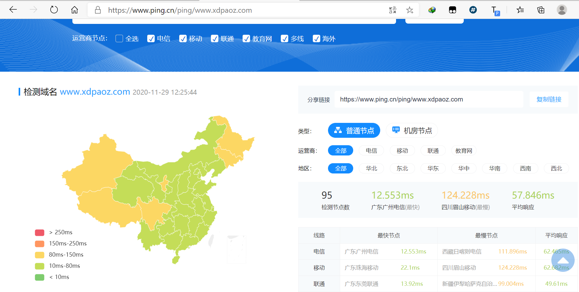Uncheck the 移动 carrier checkbox
Viewport: 579px width, 292px height.
183,38
